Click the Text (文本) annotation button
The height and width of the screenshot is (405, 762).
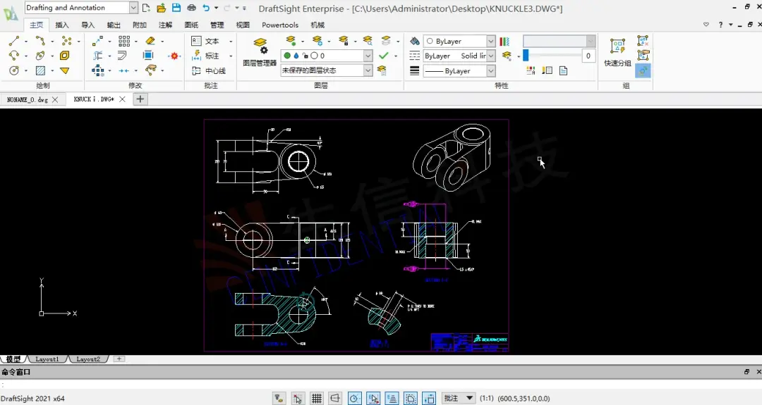(207, 42)
